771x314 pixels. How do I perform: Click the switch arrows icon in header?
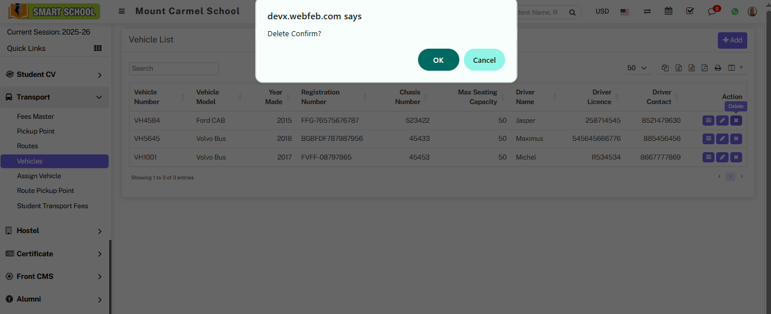[647, 11]
